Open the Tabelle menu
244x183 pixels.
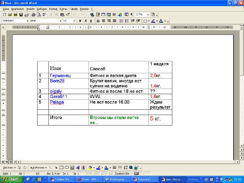tap(73, 9)
